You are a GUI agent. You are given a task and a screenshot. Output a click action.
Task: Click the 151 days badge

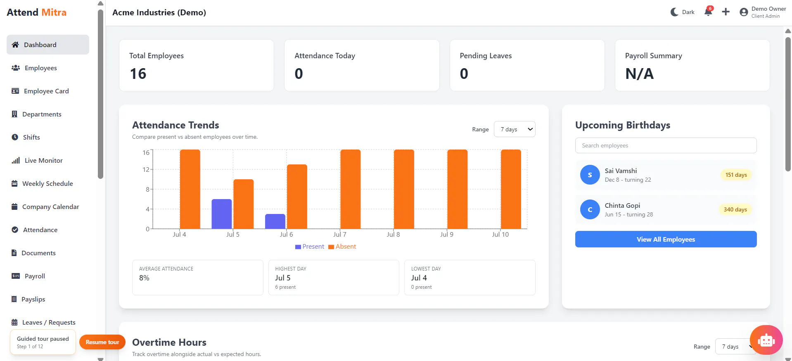[736, 175]
